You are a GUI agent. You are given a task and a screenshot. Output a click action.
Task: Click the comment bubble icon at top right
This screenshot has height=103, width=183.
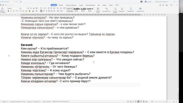pyautogui.click(x=171, y=5)
